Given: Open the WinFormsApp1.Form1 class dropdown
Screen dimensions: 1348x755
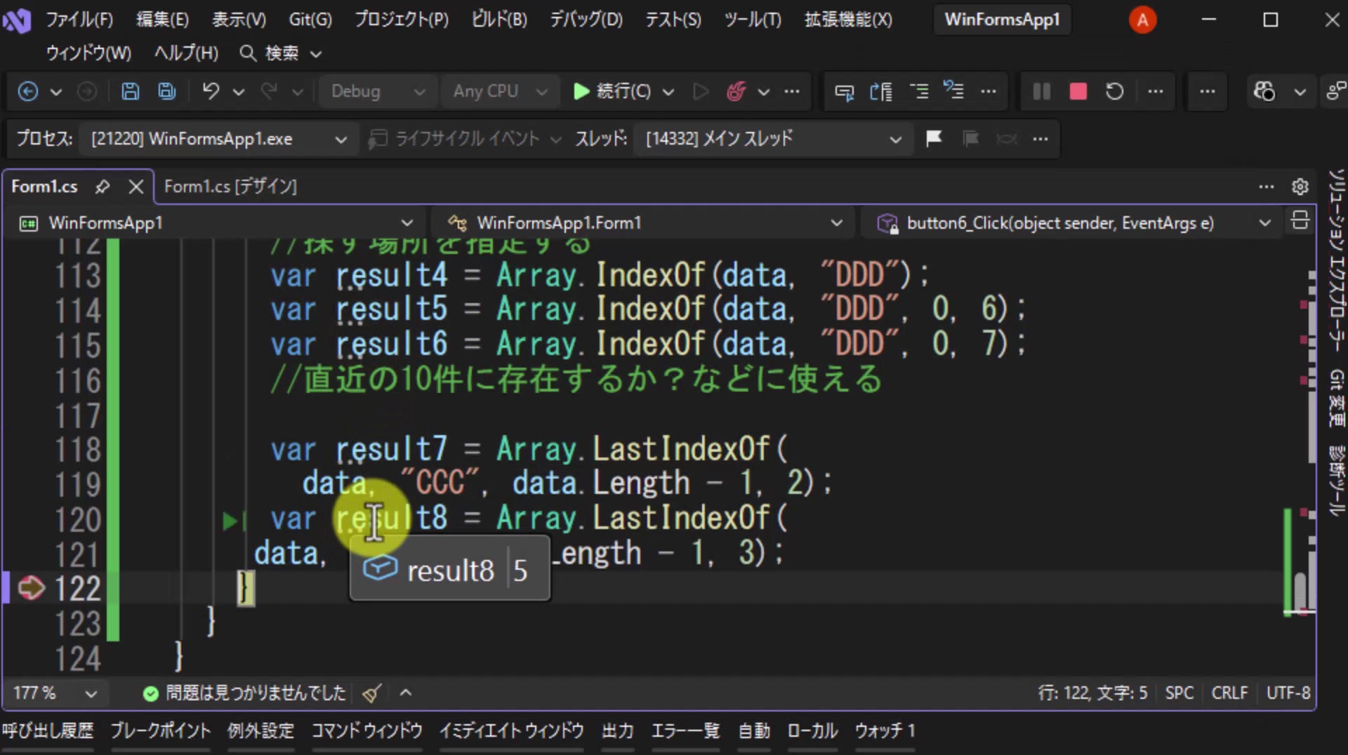Looking at the screenshot, I should [x=645, y=223].
